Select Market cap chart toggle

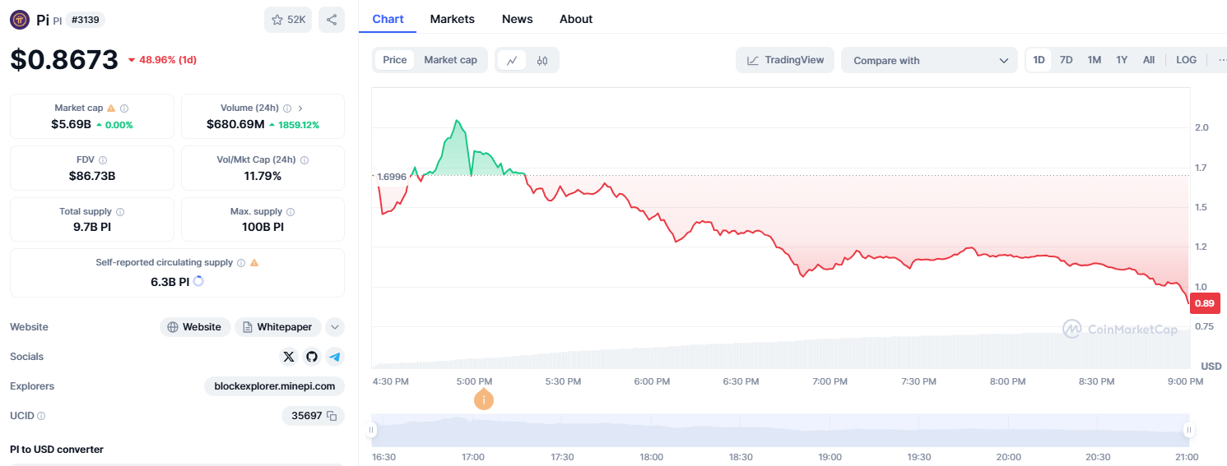point(450,60)
